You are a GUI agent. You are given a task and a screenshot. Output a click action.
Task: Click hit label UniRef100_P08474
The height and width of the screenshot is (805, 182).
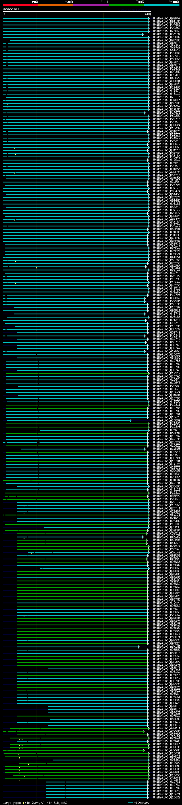coord(167,191)
